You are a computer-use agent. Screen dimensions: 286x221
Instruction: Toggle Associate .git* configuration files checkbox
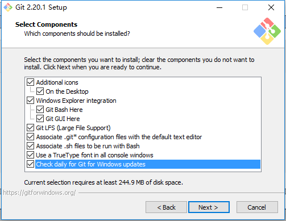coord(30,137)
